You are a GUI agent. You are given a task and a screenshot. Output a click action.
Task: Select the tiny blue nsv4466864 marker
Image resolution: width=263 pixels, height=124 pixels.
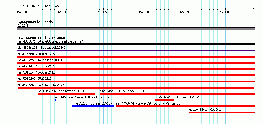pos(56,100)
